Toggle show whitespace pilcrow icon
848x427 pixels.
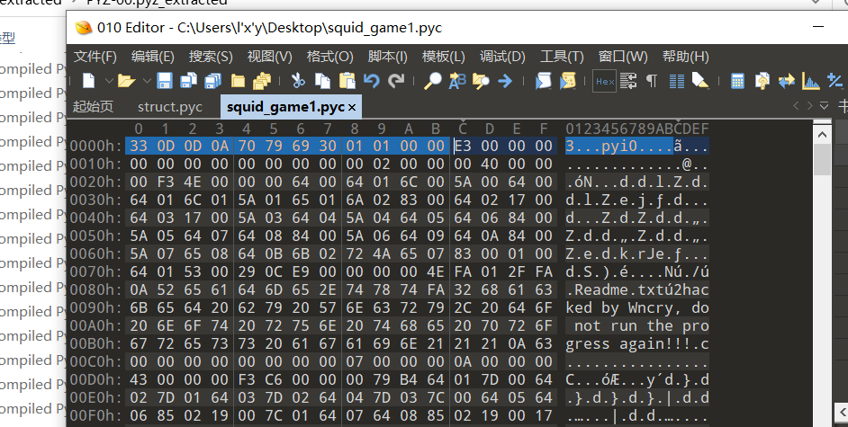tap(652, 81)
